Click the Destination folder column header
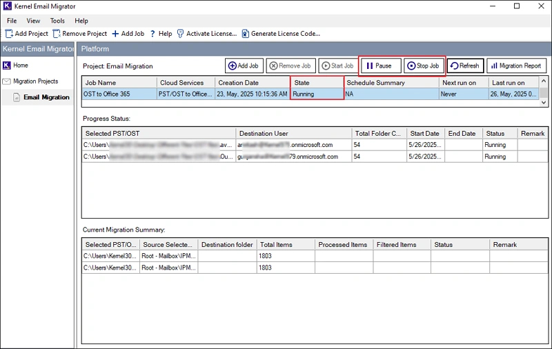552x349 pixels. (x=227, y=245)
